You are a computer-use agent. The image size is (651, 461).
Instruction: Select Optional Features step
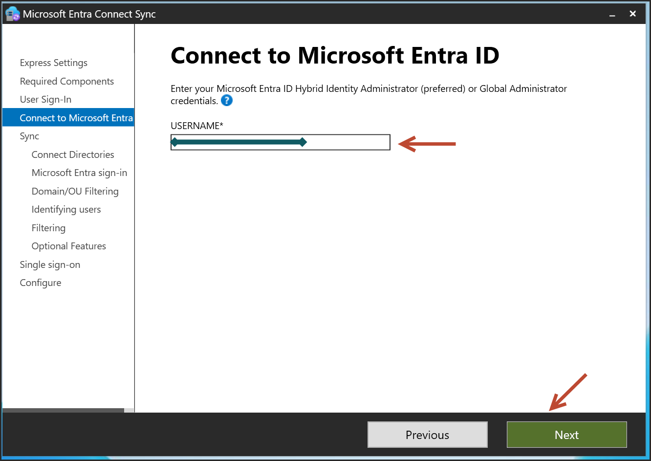coord(69,246)
